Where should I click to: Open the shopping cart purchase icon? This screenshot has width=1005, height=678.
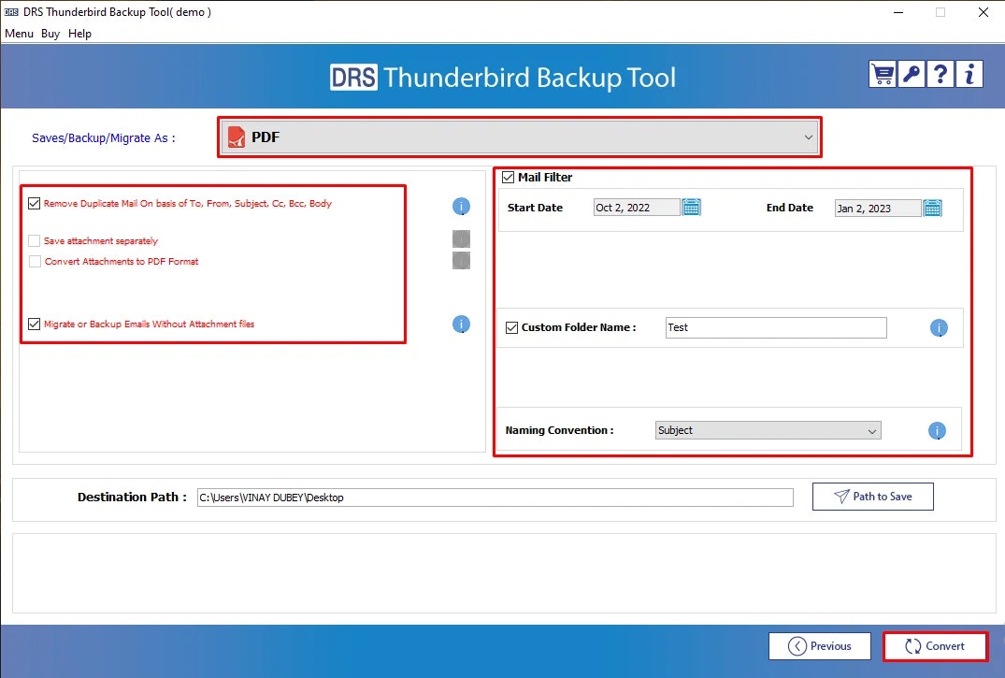click(x=882, y=75)
